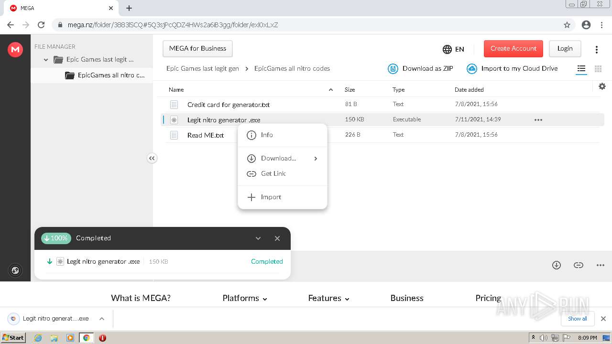The height and width of the screenshot is (344, 612).
Task: Open downloaded file options chevron in Chrome bar
Action: 101,319
